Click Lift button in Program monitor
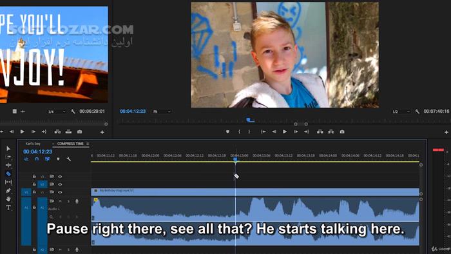Image resolution: width=451 pixels, height=254 pixels. click(320, 132)
